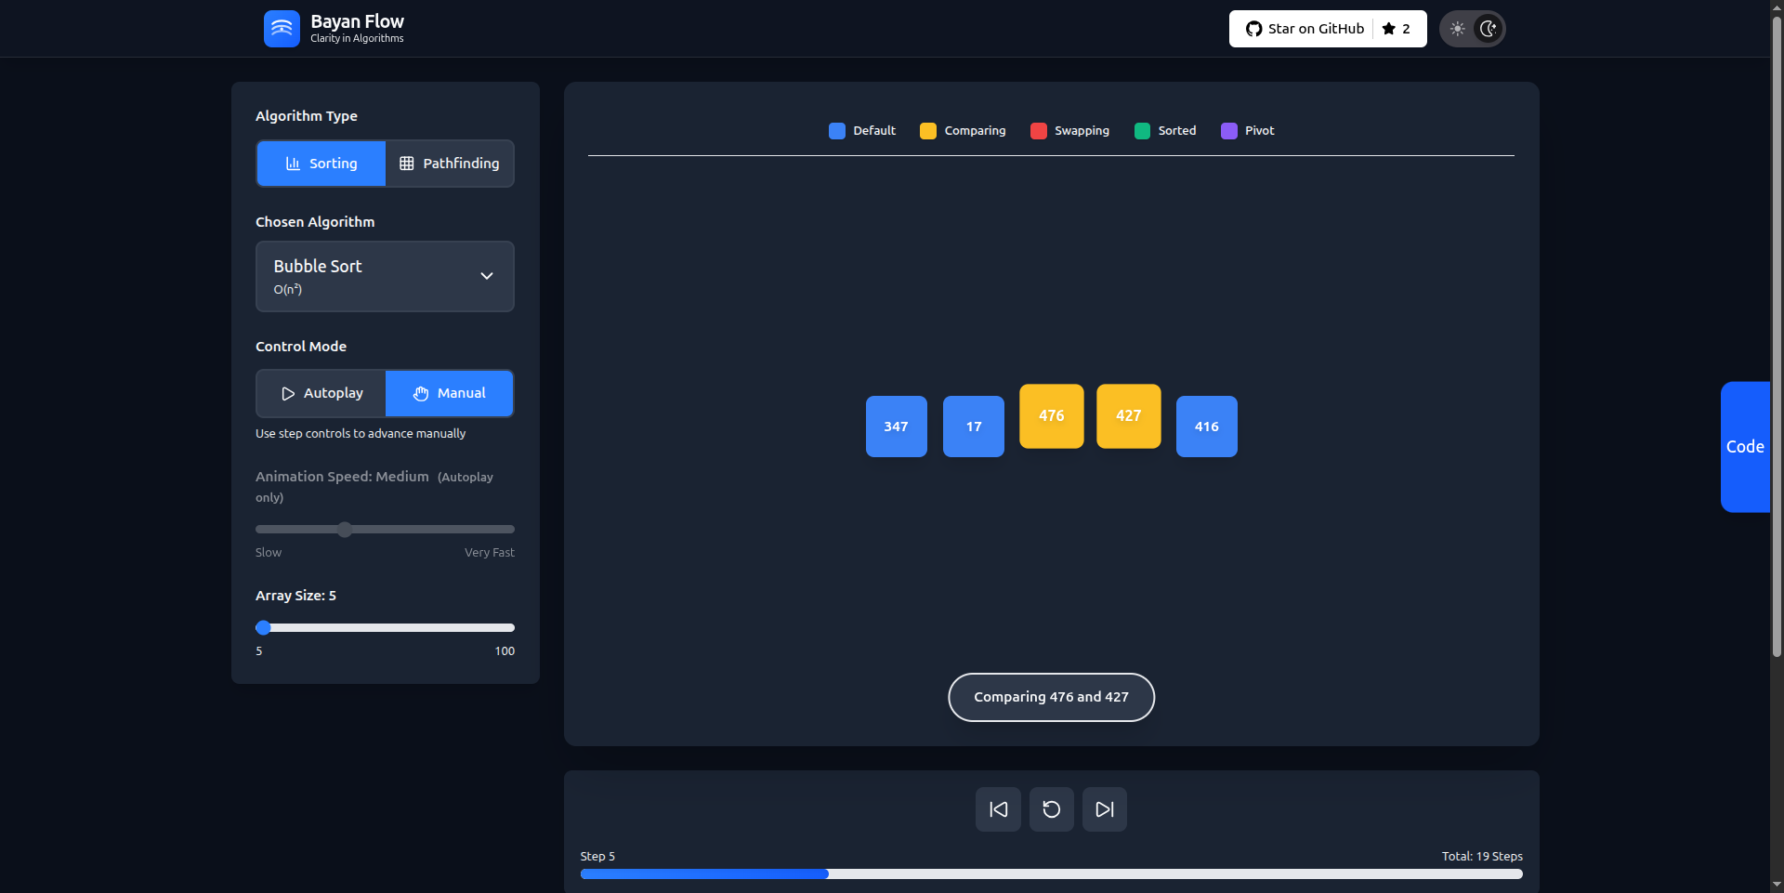Click the 'Total: 19 Steps' label

pyautogui.click(x=1482, y=856)
